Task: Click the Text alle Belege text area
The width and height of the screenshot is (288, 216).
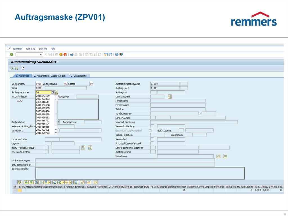Action: (x=140, y=173)
